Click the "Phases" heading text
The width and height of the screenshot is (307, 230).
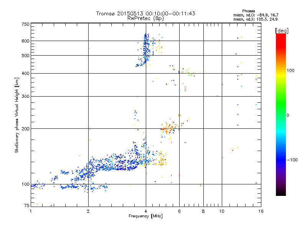click(x=248, y=11)
